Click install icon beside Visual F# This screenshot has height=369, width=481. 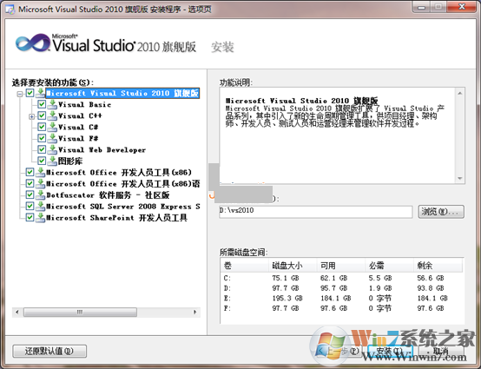pos(52,138)
